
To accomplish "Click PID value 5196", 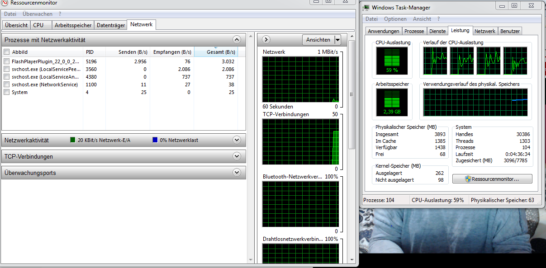I will click(x=91, y=61).
